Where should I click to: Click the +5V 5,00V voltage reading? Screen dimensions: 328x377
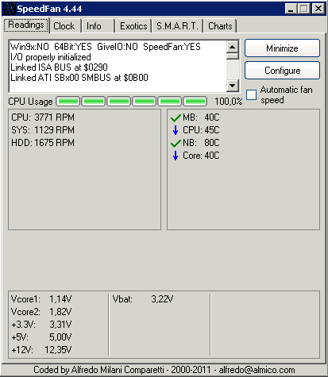(41, 337)
